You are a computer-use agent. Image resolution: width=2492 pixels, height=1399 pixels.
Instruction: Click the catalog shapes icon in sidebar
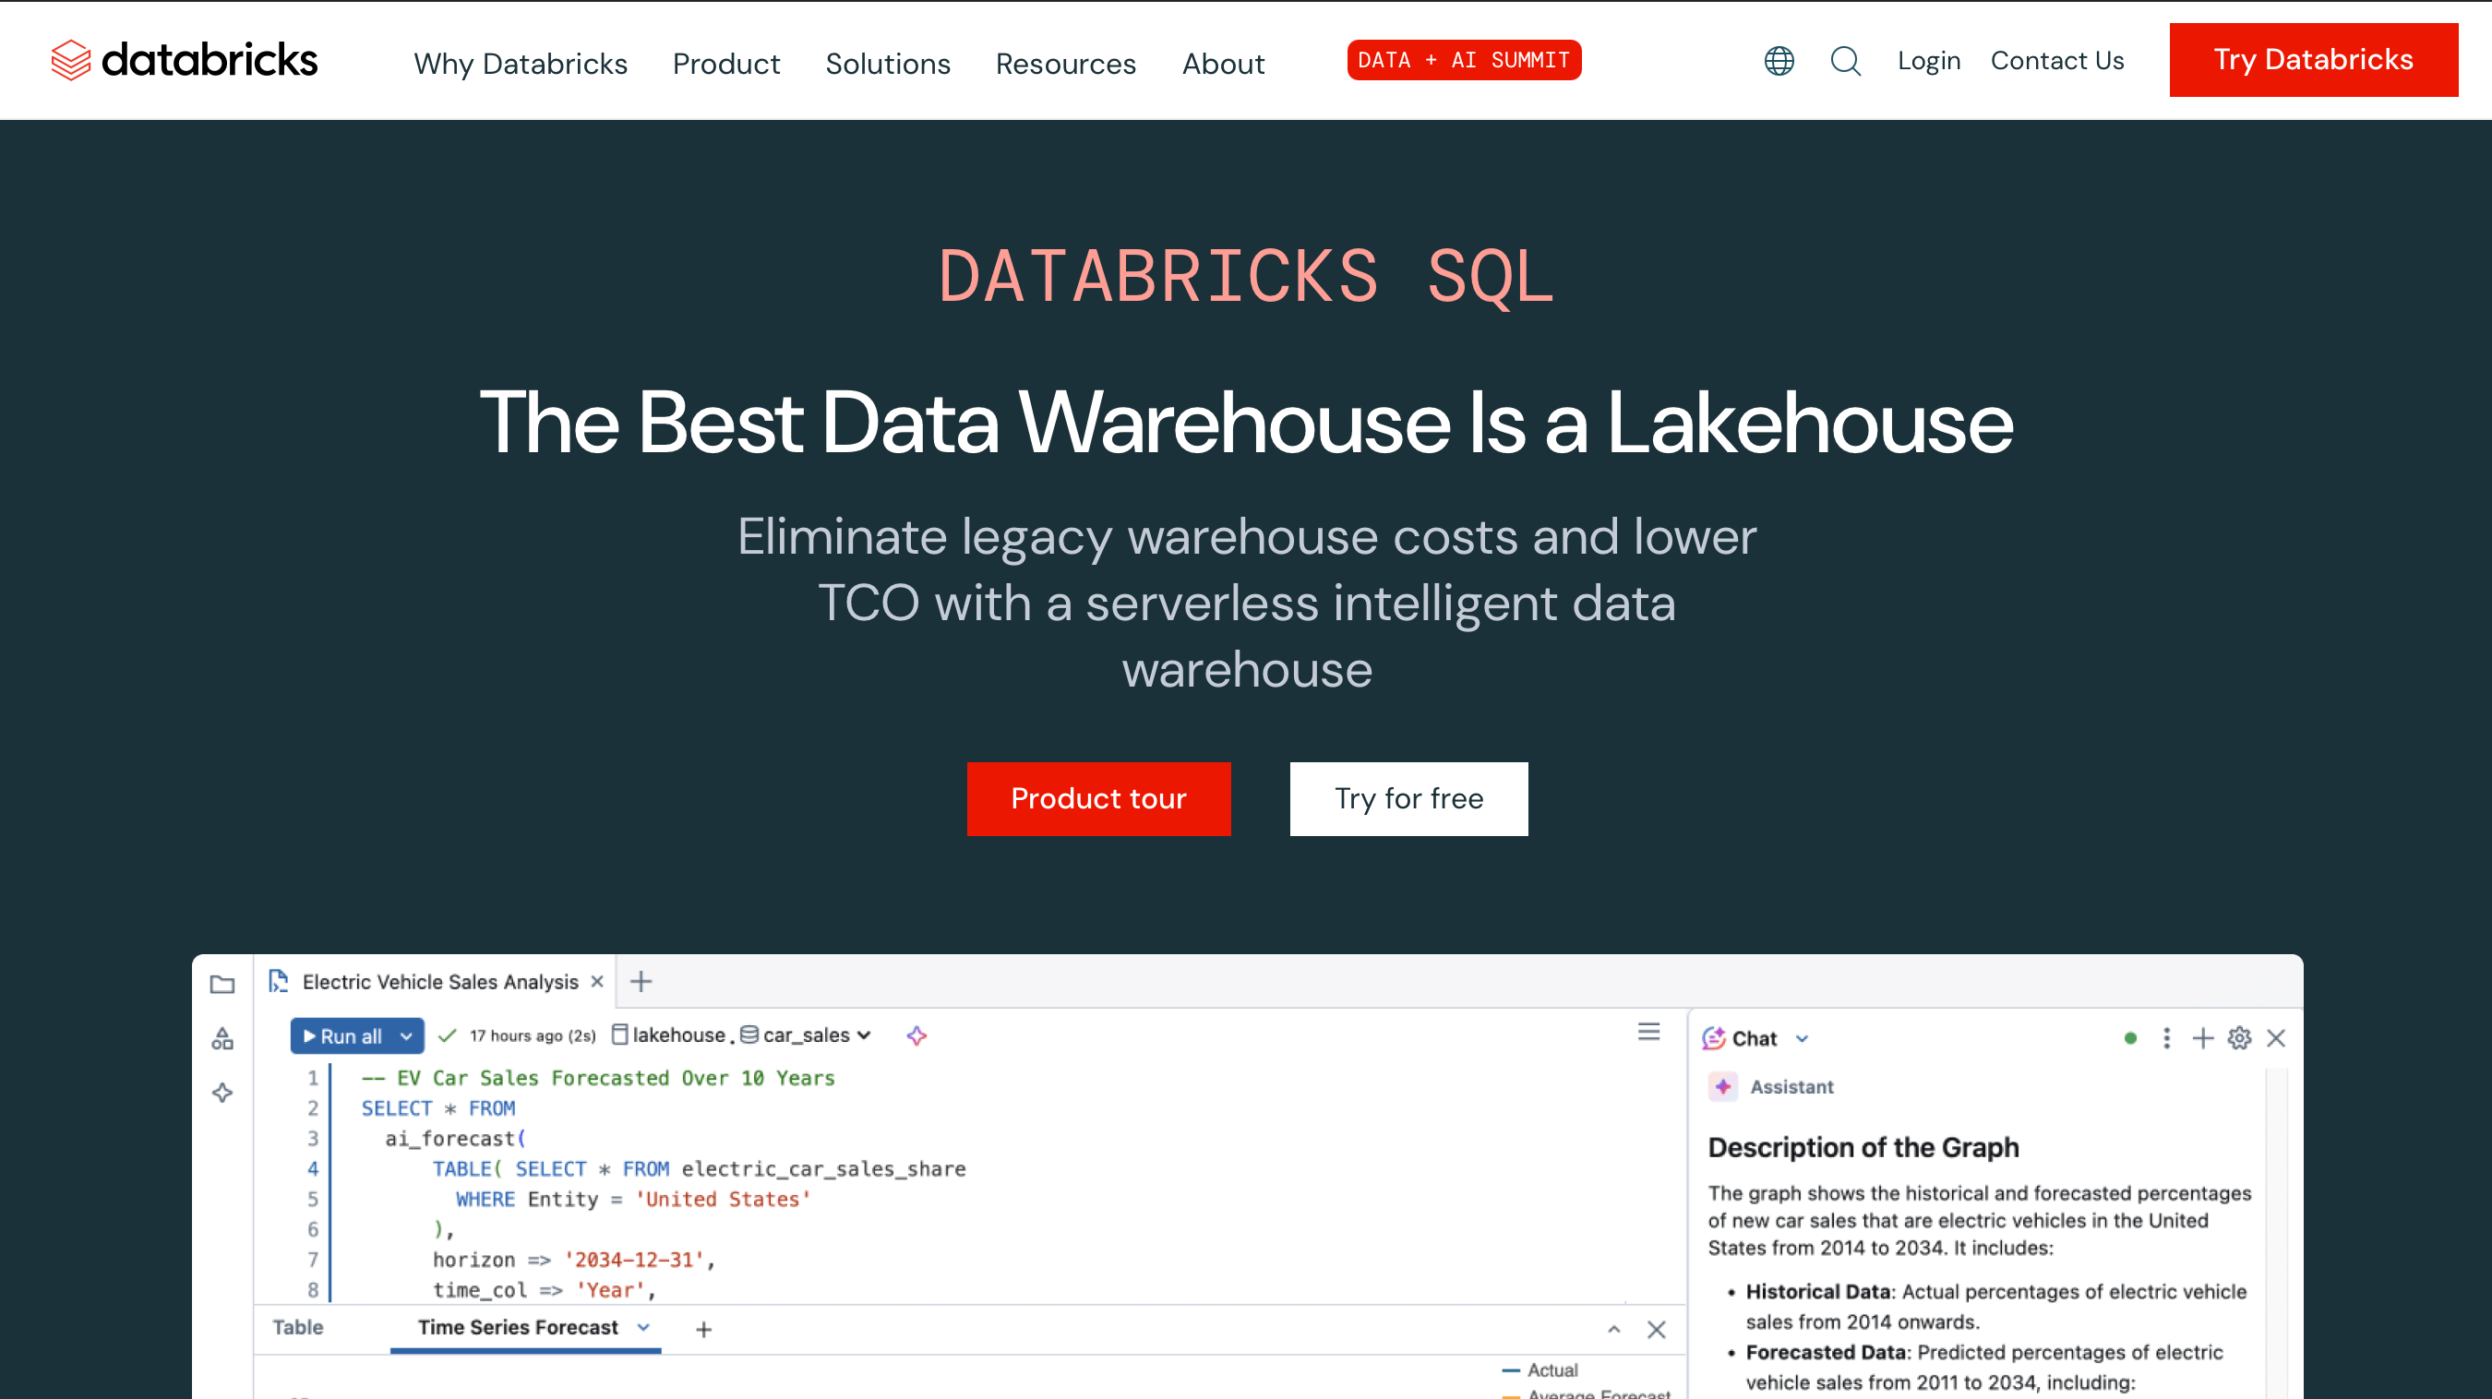point(222,1038)
